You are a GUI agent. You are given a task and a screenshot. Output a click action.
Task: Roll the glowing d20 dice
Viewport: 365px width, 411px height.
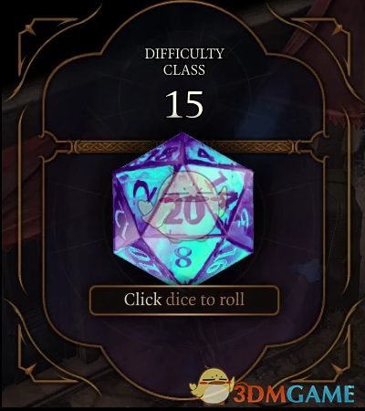(x=182, y=208)
